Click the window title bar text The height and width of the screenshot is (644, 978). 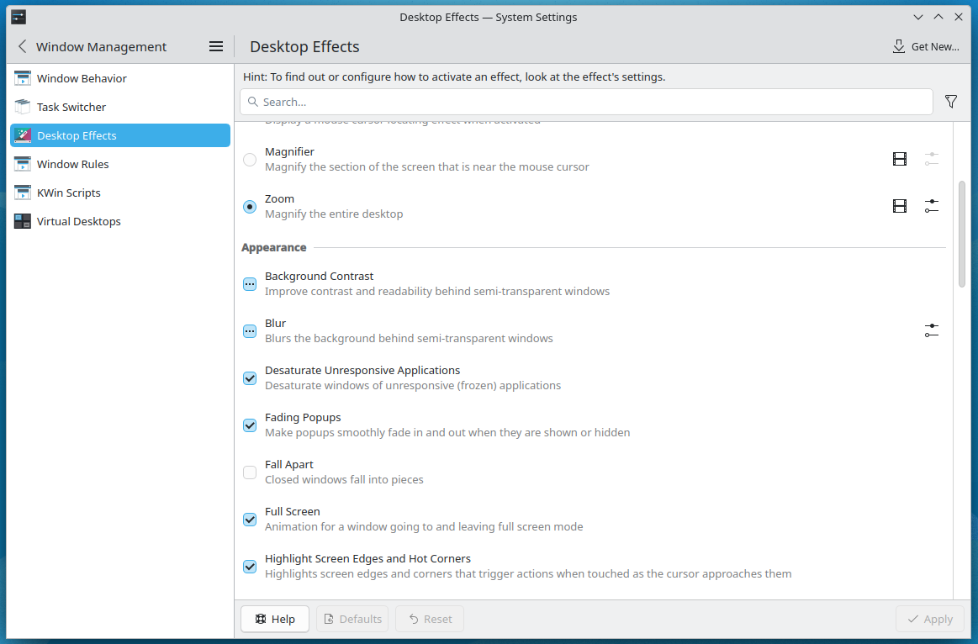pos(489,18)
